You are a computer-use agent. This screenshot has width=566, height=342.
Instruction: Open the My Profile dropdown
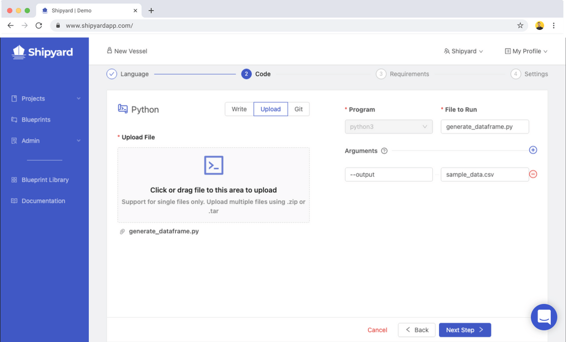pyautogui.click(x=526, y=51)
